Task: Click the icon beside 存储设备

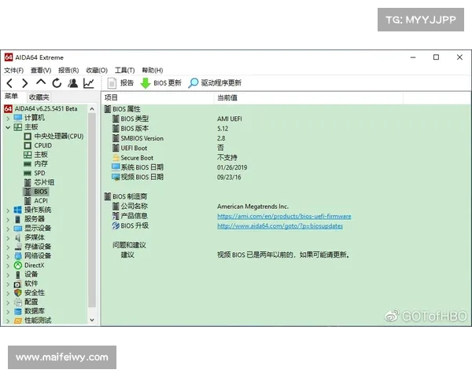Action: [18, 247]
